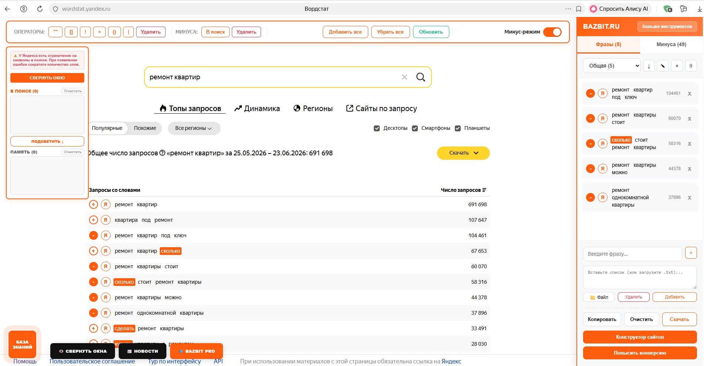Collapse windows with СВЕРНУТЬ ОКНА button
The height and width of the screenshot is (366, 704).
[83, 351]
